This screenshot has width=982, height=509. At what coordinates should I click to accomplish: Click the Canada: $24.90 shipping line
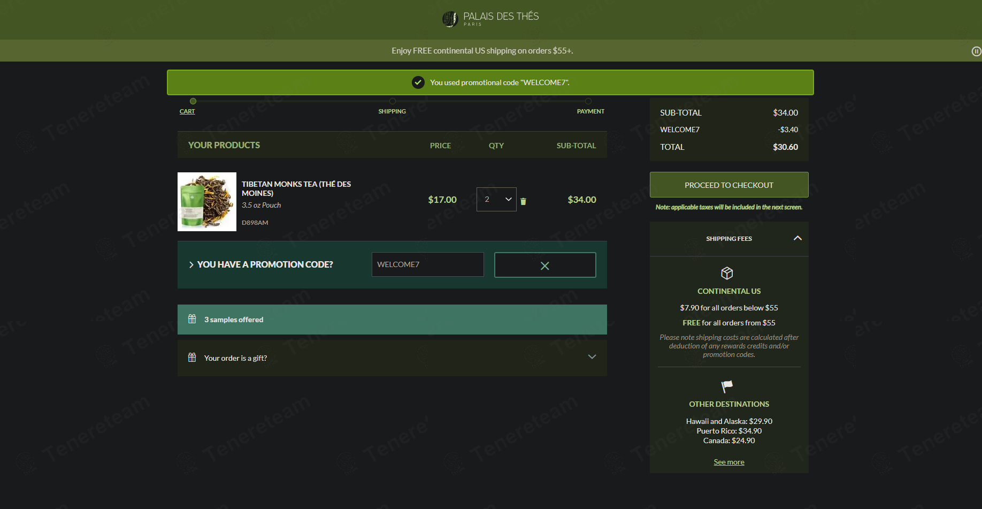point(729,440)
